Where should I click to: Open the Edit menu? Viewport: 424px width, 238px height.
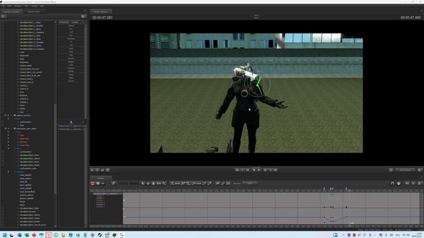9,6
